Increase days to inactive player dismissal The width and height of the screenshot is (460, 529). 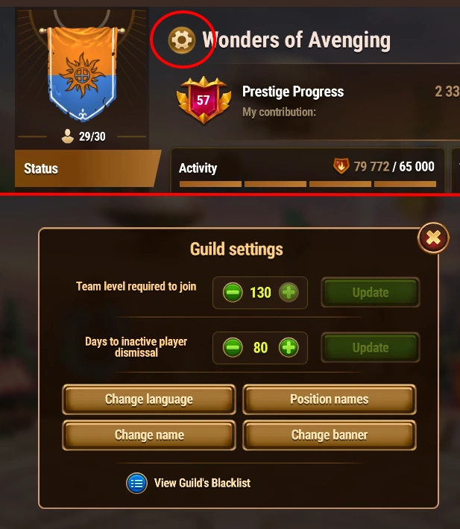289,347
